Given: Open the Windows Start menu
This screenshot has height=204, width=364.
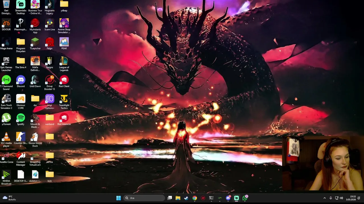Looking at the screenshot, I should [x=119, y=198].
